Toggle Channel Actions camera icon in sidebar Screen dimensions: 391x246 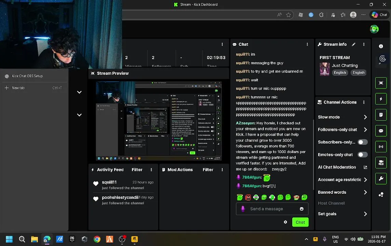click(x=381, y=163)
